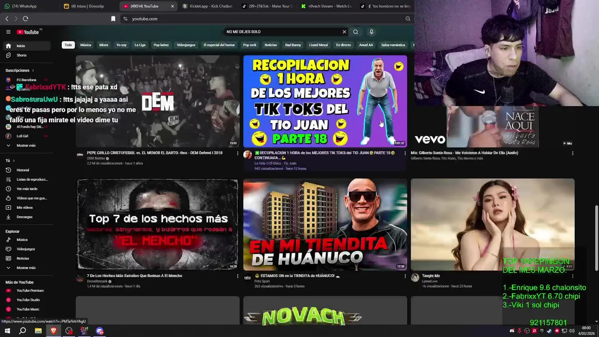Select the Pop latino filter chip

(161, 45)
